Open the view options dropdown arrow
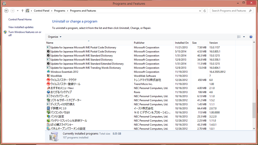This screenshot has height=145, width=258. (244, 37)
